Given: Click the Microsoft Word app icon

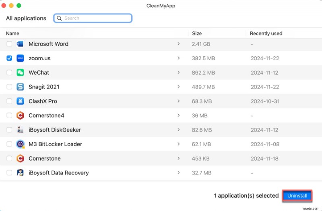Looking at the screenshot, I should pyautogui.click(x=20, y=44).
